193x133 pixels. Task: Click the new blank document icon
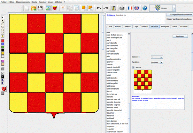(x=27, y=8)
